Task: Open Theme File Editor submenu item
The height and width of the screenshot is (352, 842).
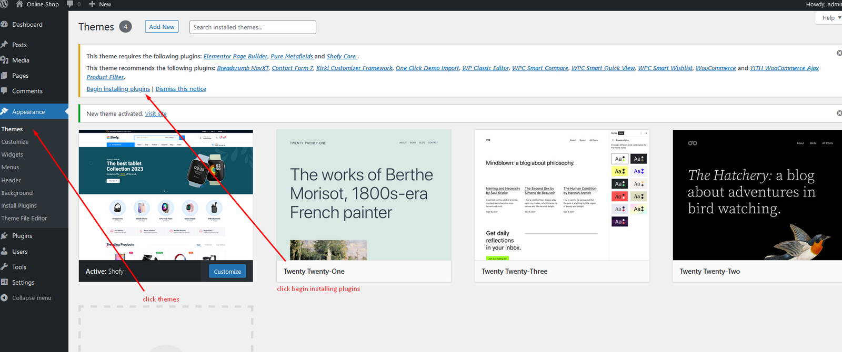Action: pos(24,219)
